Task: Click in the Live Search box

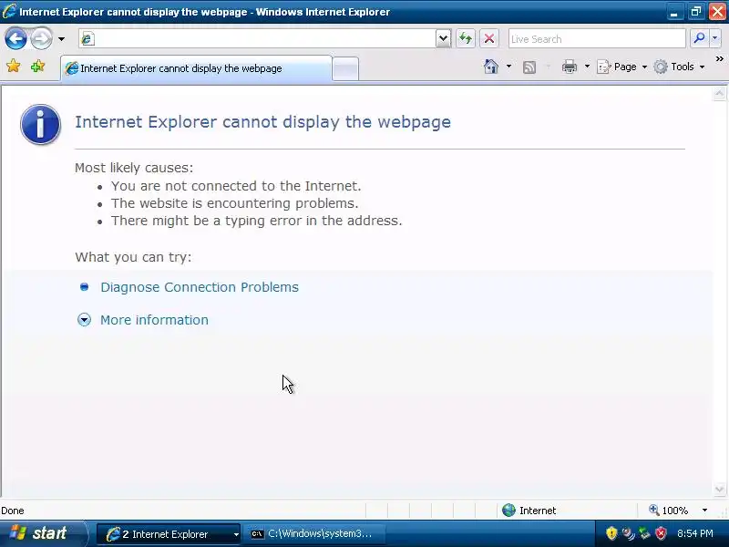Action: click(x=597, y=39)
